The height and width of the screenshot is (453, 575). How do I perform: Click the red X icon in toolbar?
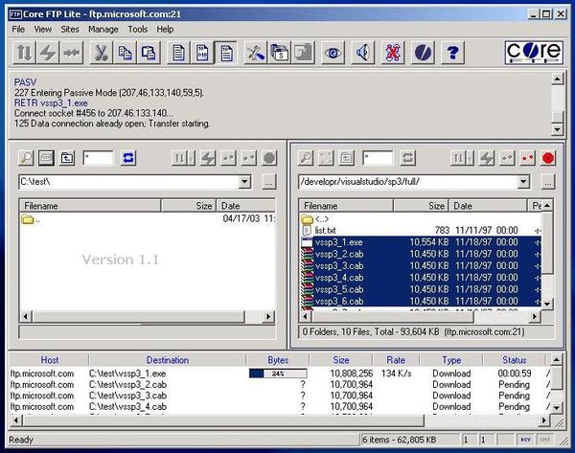tap(393, 53)
